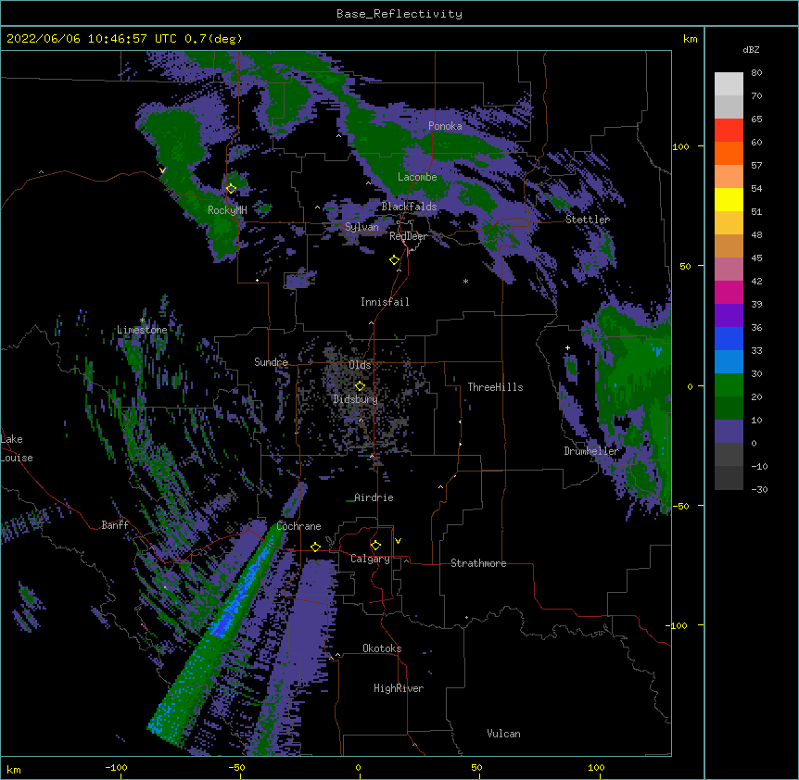Click the white plus marker northwest of Drumheller
This screenshot has width=799, height=780.
(x=567, y=347)
